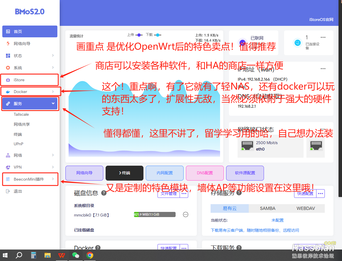Click the mmcblk0 circular more icon

click(186, 214)
